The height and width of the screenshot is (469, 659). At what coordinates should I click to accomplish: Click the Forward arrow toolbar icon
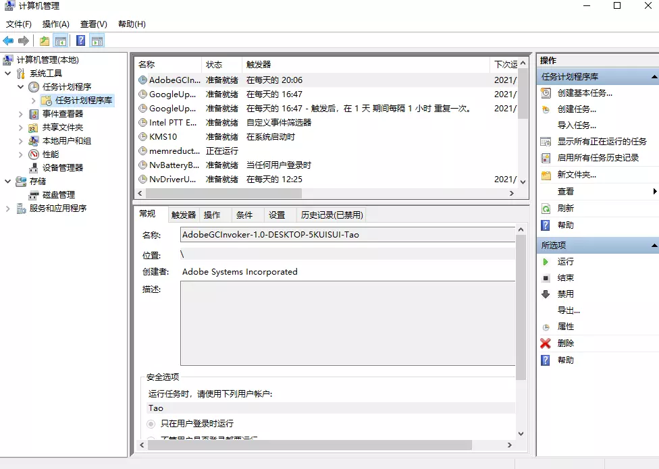(24, 40)
